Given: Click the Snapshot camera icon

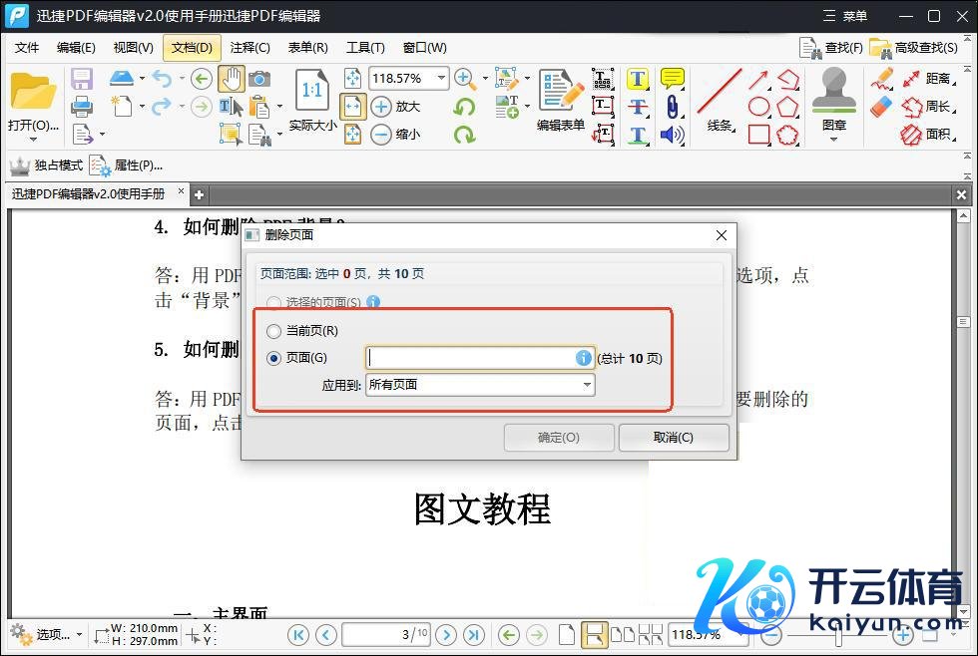Looking at the screenshot, I should tap(259, 79).
